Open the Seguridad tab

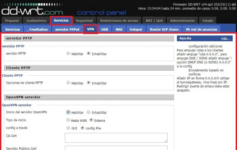point(84,21)
